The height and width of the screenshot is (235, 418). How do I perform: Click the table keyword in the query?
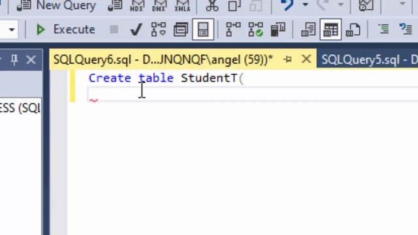[156, 78]
